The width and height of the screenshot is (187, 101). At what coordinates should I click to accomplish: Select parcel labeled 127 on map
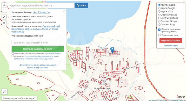click(x=122, y=83)
